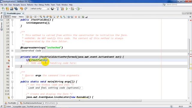192x108 pixels.
Task: Switch to Source view
Action: (x=7, y=17)
